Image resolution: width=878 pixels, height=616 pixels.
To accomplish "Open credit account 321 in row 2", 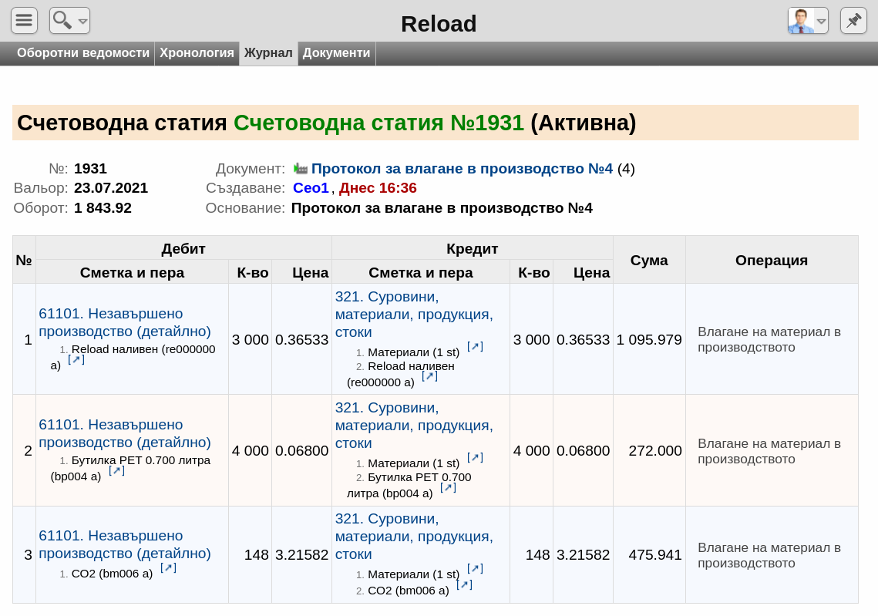I will pos(414,425).
